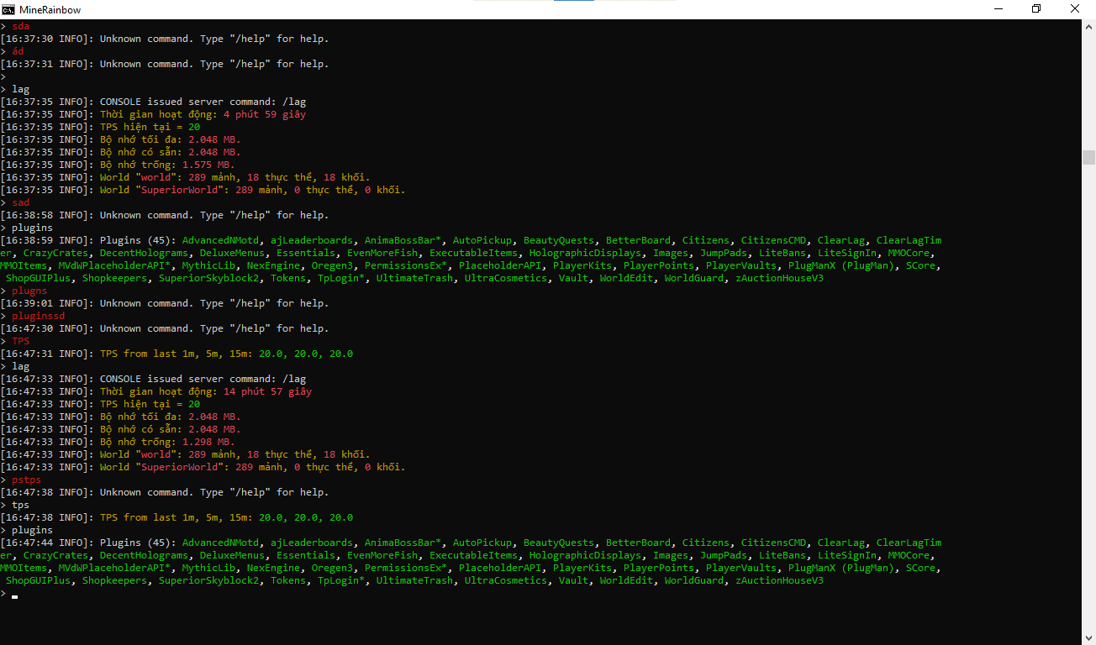Click the 16:47:31 "TPS from last" line
Screen dimensions: 1096x645
[x=177, y=354]
